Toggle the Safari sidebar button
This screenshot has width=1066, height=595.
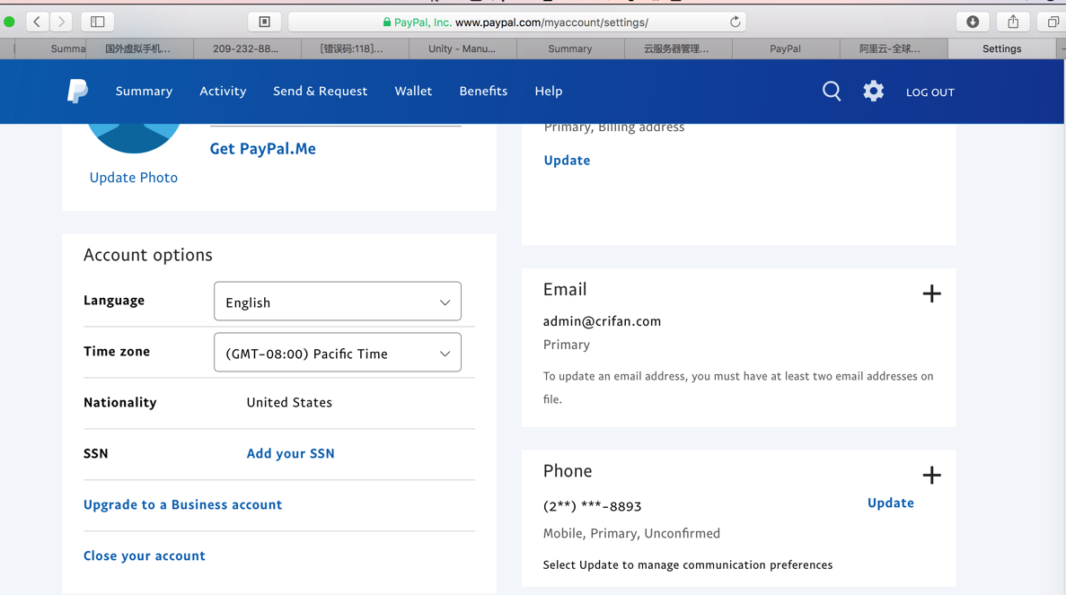pos(98,22)
